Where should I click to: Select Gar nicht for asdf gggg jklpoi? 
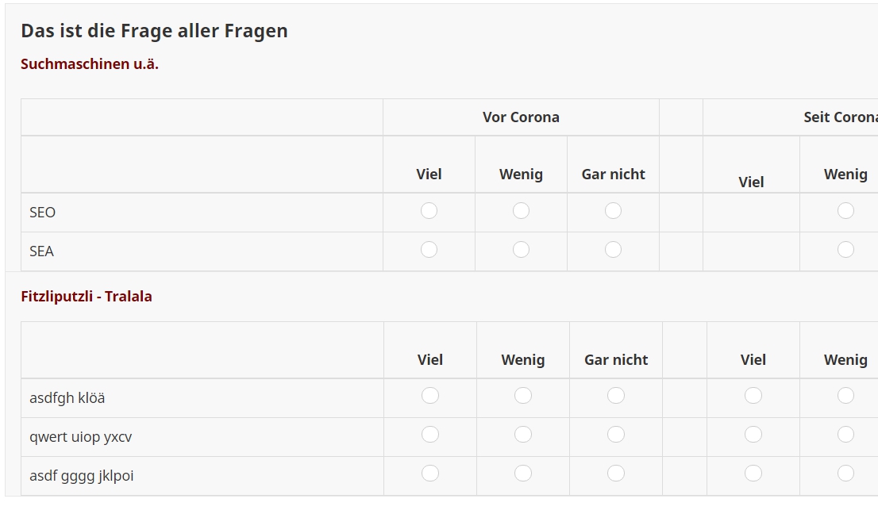[616, 474]
